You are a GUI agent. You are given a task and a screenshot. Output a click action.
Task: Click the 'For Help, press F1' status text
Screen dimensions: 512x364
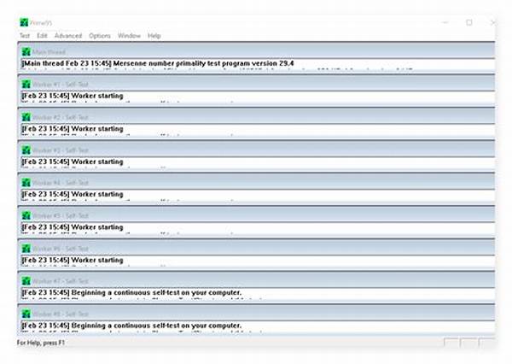pos(41,343)
